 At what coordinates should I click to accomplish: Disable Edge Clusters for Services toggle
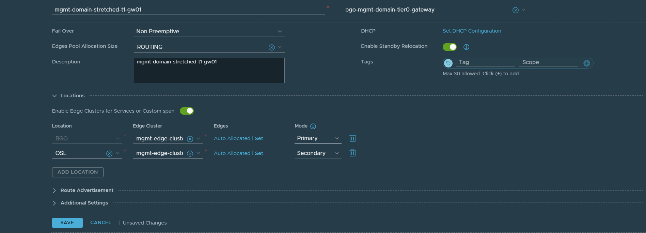point(187,111)
